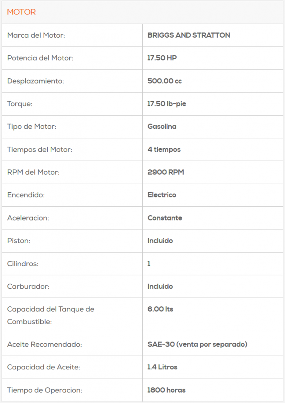Image resolution: width=285 pixels, height=403 pixels.
Task: Click the 'Potencia del Motor:' label
Action: point(40,58)
